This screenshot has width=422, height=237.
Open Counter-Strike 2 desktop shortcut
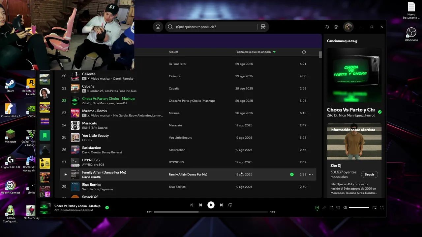pos(11,111)
